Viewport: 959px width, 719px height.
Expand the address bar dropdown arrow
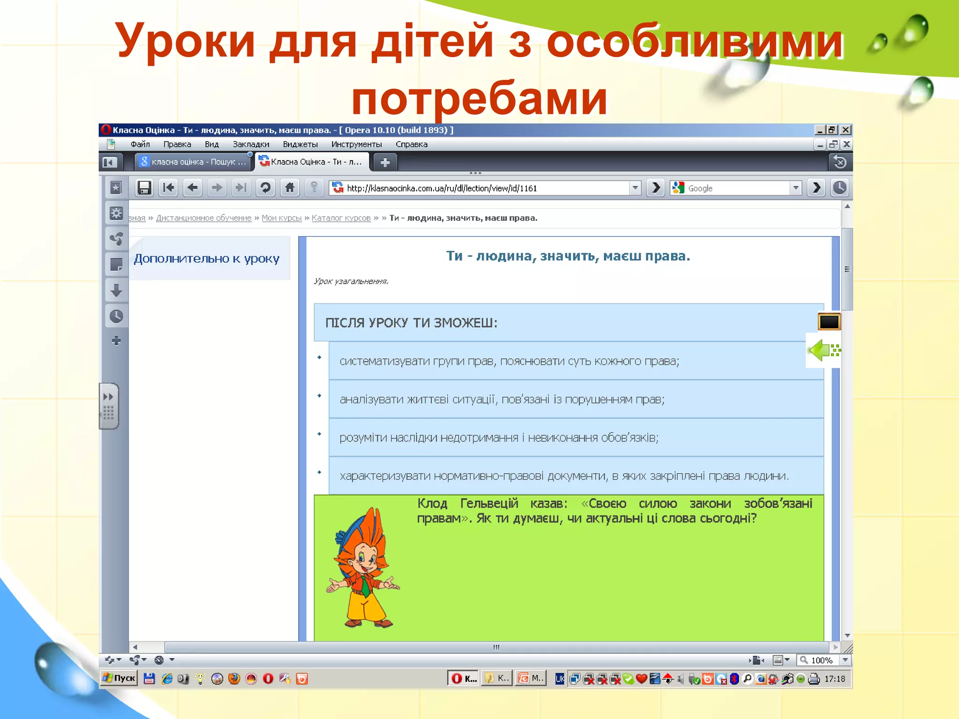635,188
